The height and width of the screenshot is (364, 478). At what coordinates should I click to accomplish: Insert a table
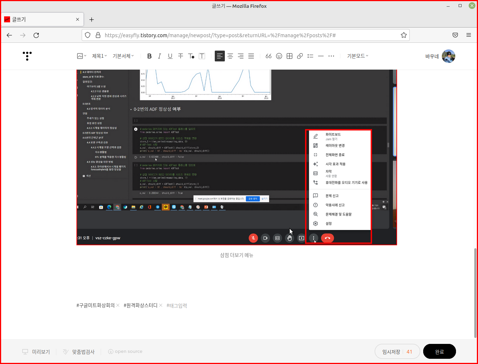pos(289,56)
